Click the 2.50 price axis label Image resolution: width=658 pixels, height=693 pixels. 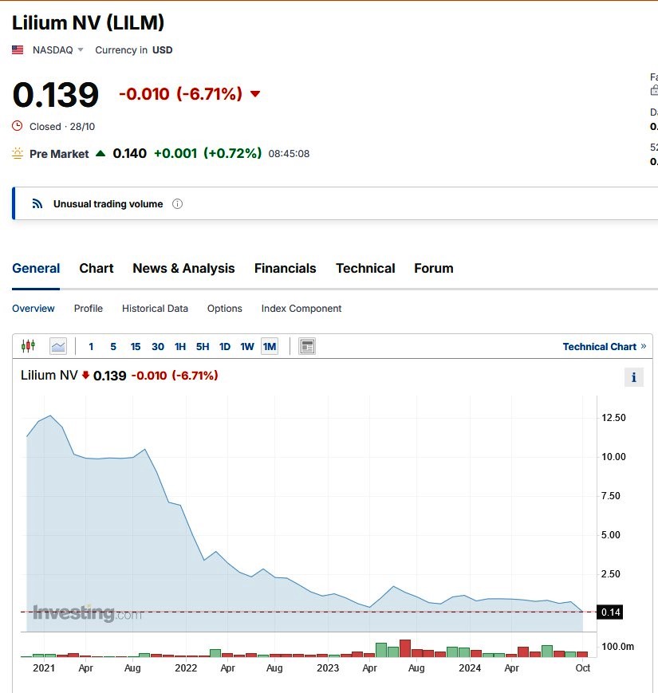coord(611,574)
